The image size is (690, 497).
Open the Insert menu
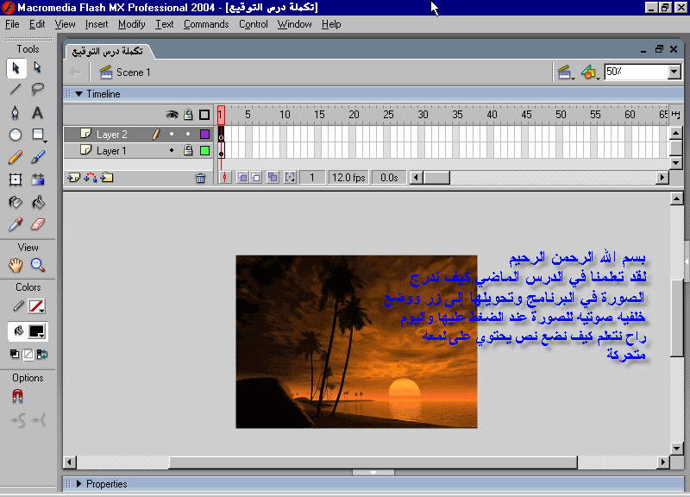click(97, 24)
